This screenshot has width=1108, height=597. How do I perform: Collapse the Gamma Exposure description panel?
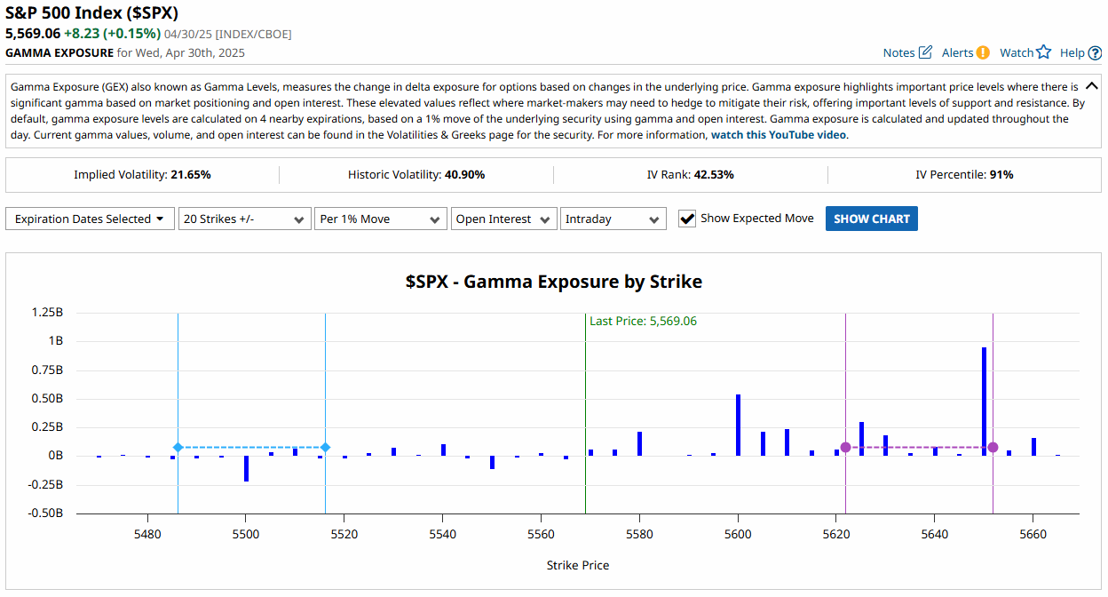[x=1092, y=86]
